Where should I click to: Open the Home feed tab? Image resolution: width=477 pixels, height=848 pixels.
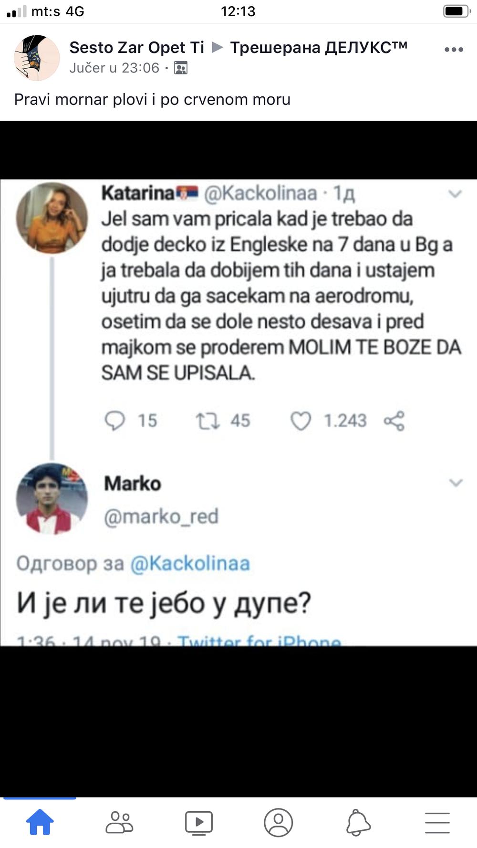click(x=40, y=822)
